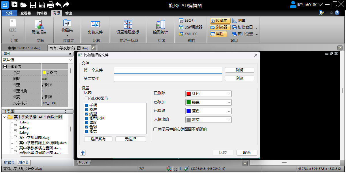This screenshot has width=346, height=173.
Task: Switch to the 收藏夹 bottom tab
Action: click(9, 163)
